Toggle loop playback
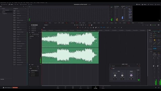Image resolution: width=161 pixels, height=91 pixels. [85, 25]
